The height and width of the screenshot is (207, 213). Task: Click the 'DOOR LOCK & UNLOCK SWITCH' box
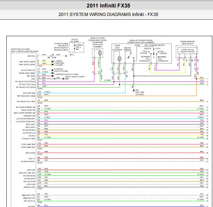(188, 51)
